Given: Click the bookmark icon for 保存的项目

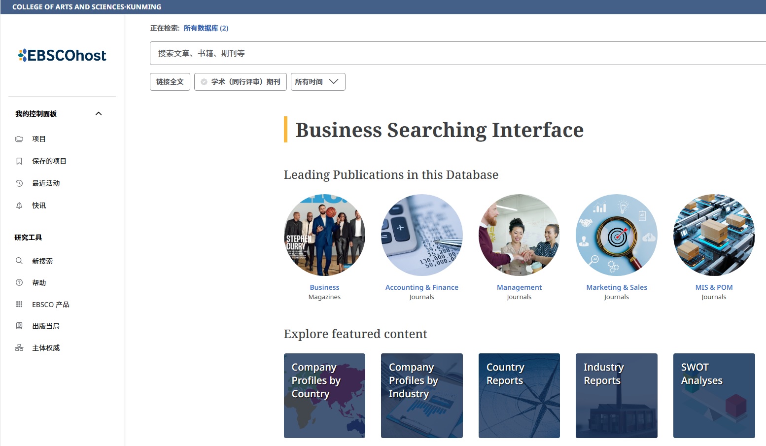Looking at the screenshot, I should [x=19, y=161].
